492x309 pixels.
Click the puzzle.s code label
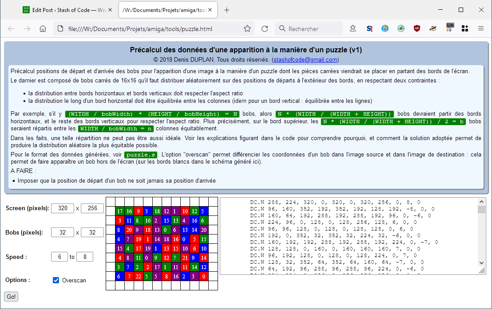(x=141, y=155)
